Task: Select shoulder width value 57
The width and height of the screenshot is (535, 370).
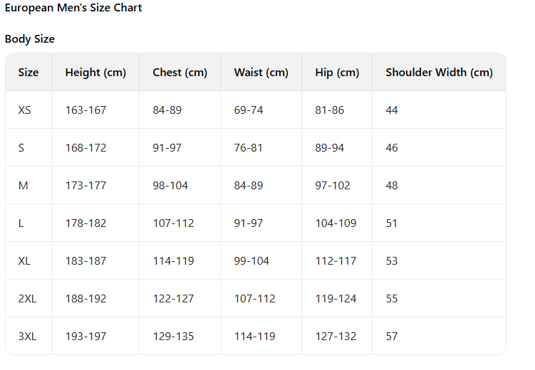Action: coord(392,337)
